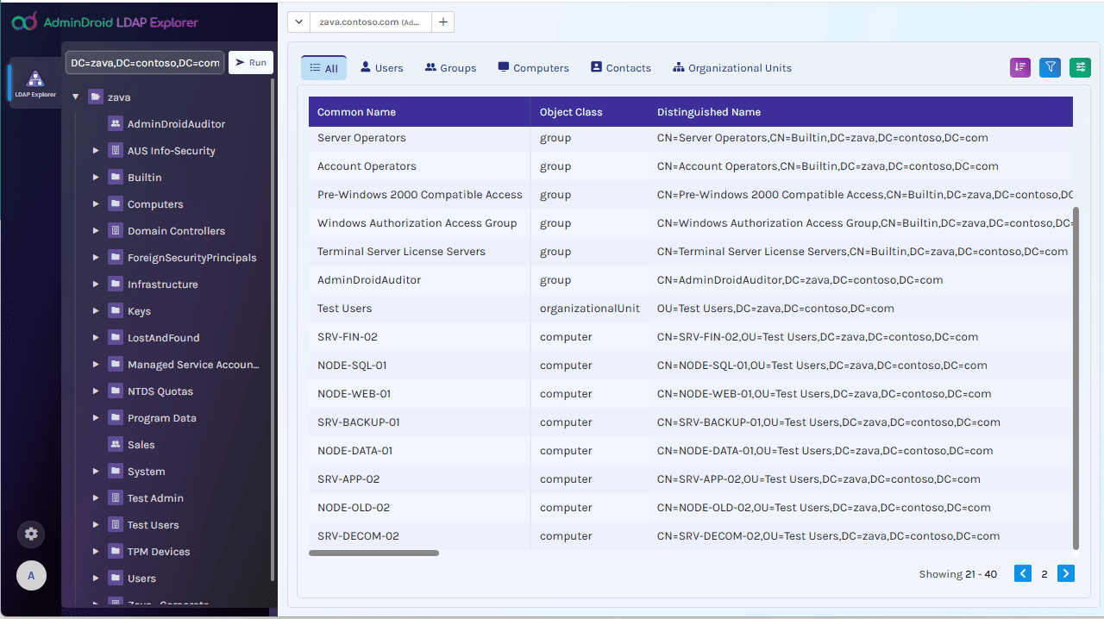Click the blue filter icon
Viewport: 1104px width, 619px height.
tap(1050, 66)
